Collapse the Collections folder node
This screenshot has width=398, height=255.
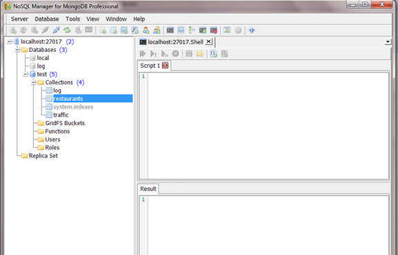tap(34, 82)
